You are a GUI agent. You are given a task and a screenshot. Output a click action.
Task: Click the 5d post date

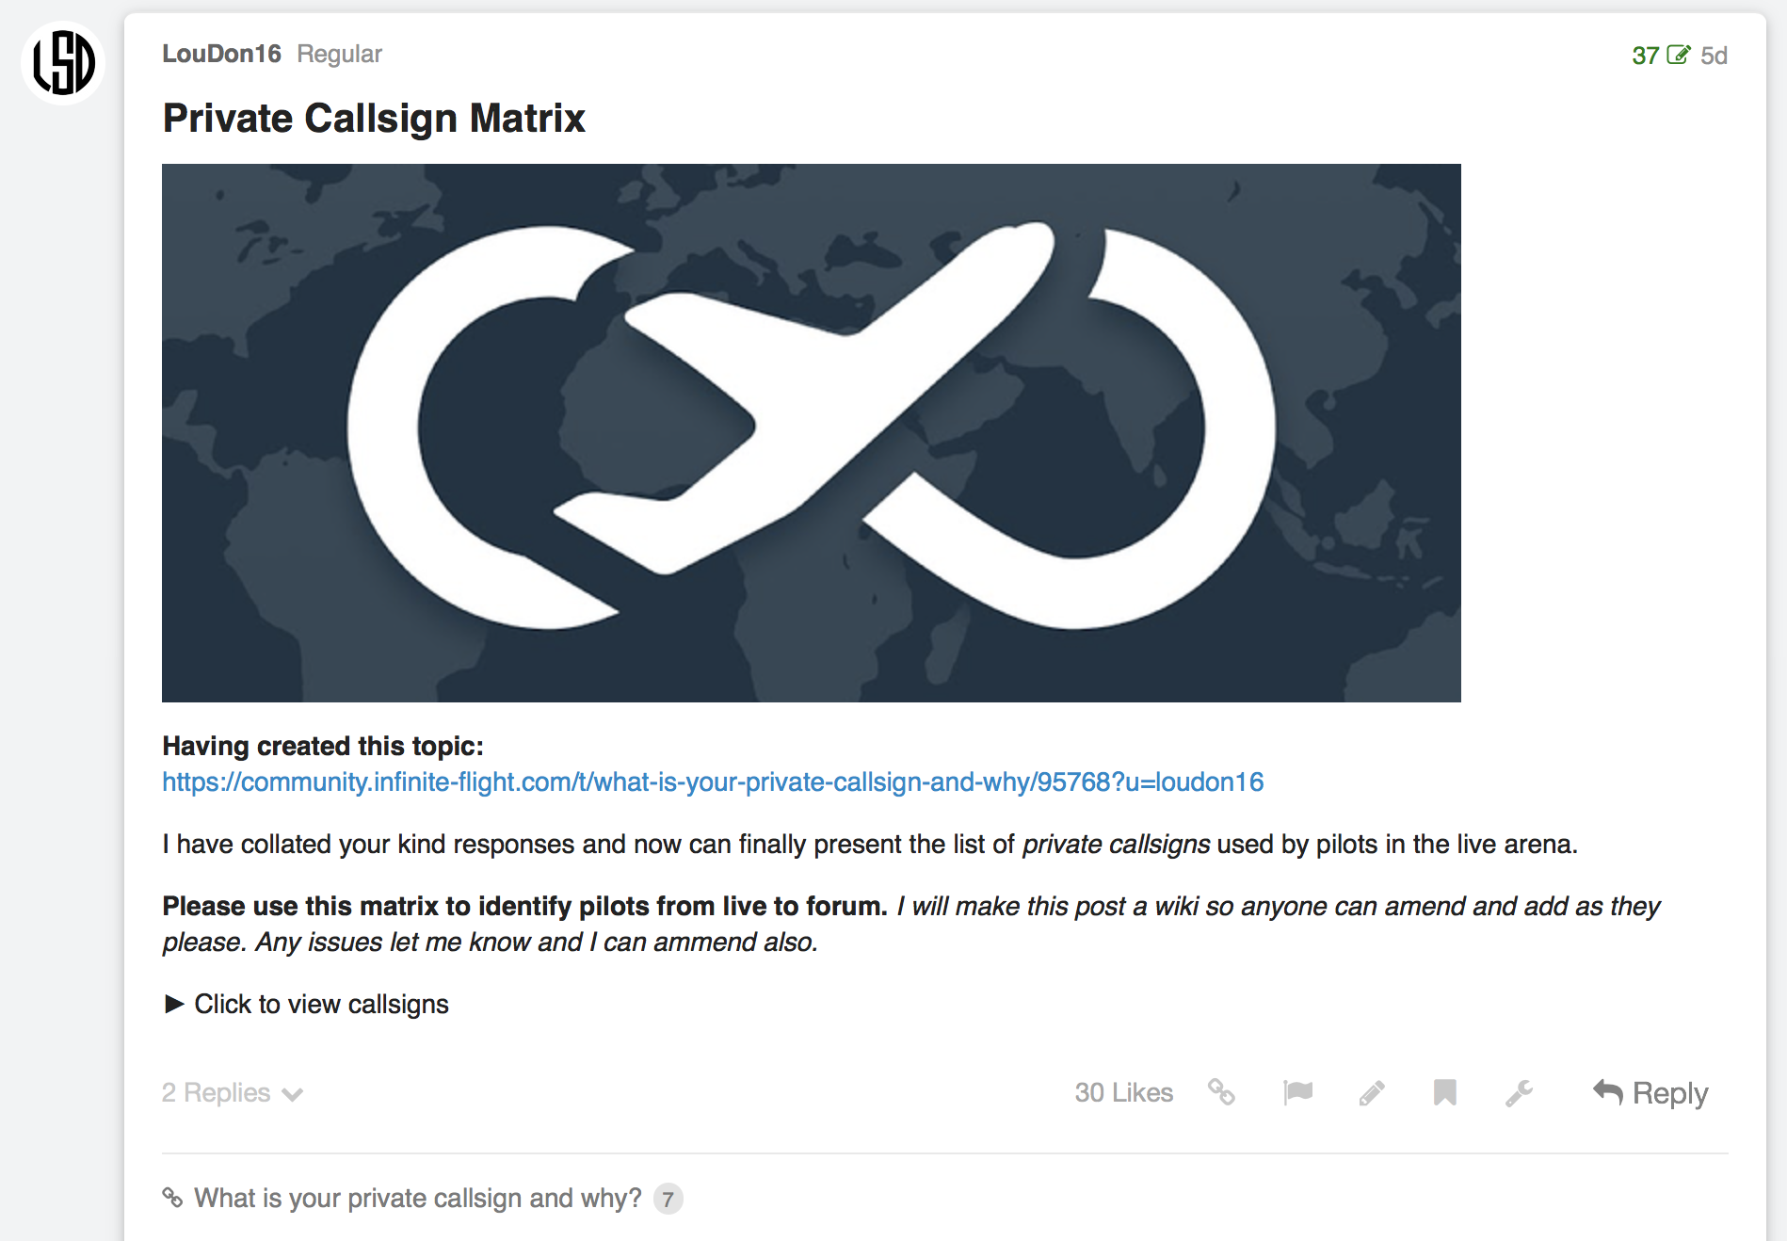coord(1714,56)
